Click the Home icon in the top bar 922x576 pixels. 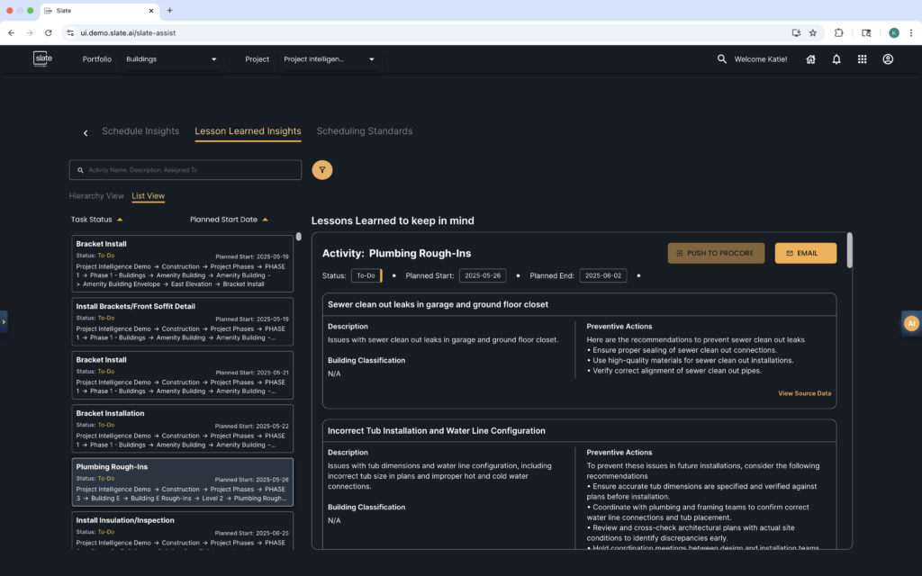pyautogui.click(x=810, y=58)
